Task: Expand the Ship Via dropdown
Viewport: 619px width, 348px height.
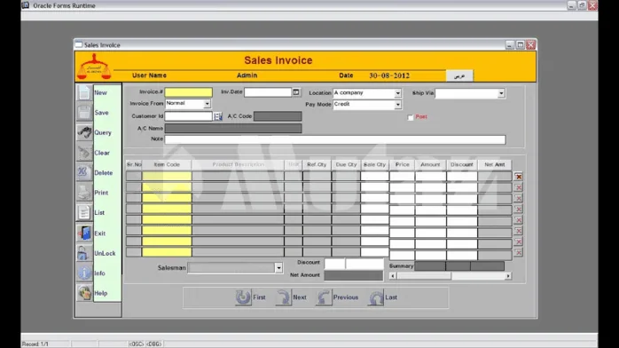Action: point(501,93)
